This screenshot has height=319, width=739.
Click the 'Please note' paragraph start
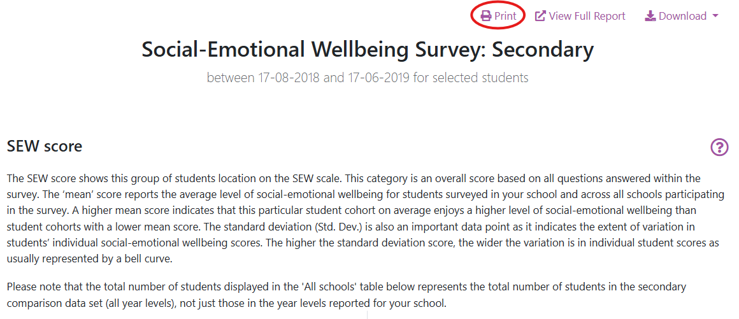click(33, 287)
